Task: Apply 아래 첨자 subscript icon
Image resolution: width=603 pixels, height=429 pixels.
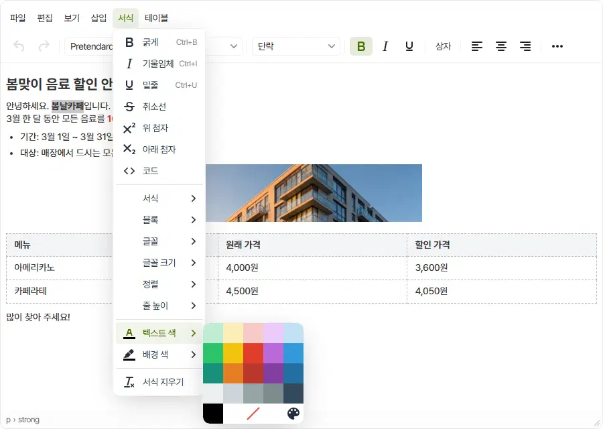Action: (x=129, y=149)
